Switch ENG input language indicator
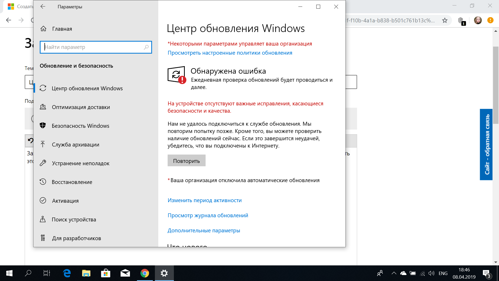 click(x=443, y=273)
